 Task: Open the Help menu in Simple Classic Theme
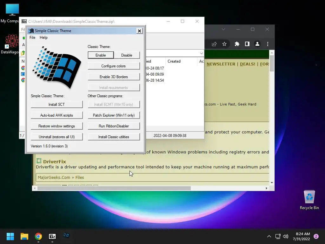[43, 37]
